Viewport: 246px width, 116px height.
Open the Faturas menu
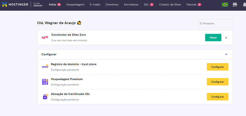pos(191,5)
